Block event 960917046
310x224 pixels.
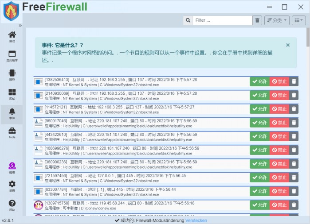(x=279, y=123)
